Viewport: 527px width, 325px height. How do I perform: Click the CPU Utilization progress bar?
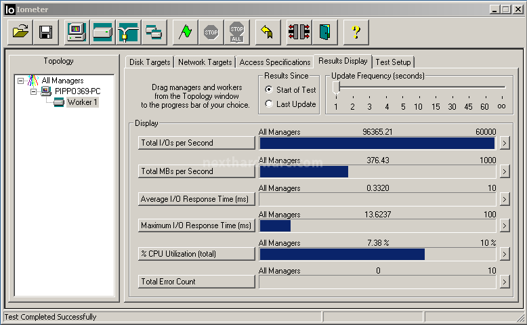377,255
